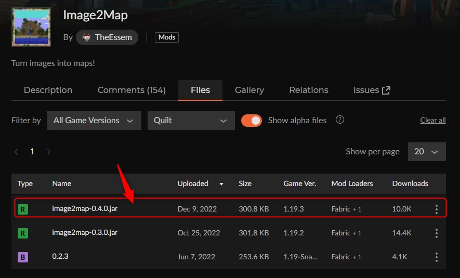
Task: Click the Clear all filters link
Action: 433,120
